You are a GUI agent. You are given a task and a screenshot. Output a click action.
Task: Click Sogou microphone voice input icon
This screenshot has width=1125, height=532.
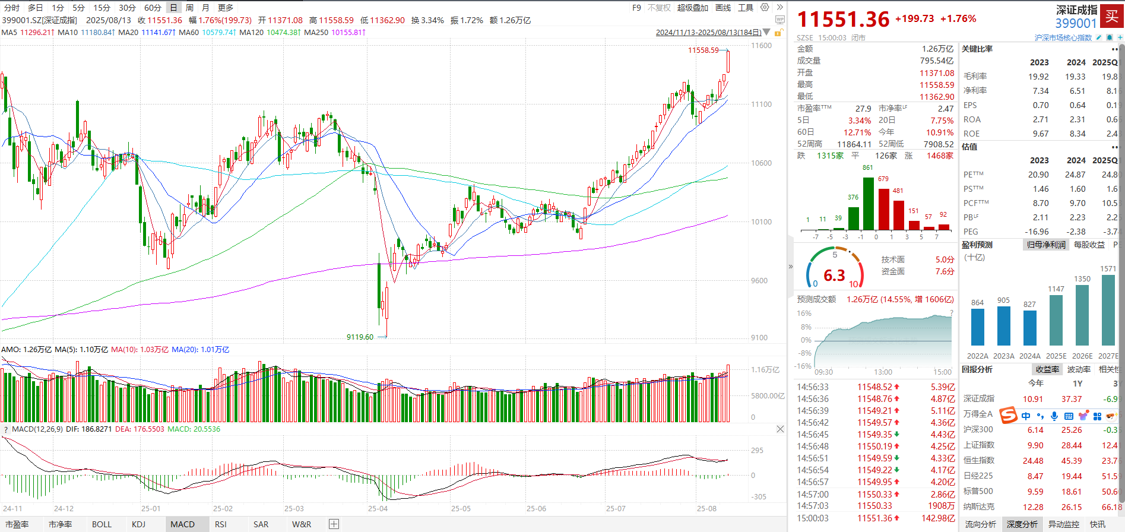pos(1054,416)
